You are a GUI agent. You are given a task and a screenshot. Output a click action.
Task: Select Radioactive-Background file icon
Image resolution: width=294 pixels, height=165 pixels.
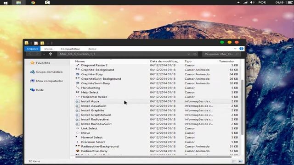[x=78, y=146]
